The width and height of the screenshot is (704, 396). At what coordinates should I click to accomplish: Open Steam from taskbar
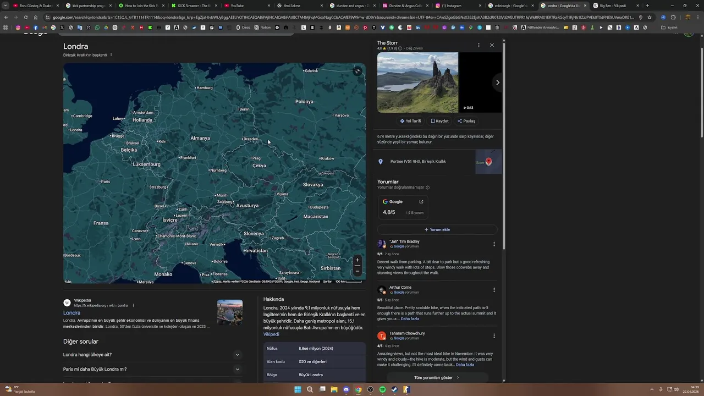pyautogui.click(x=394, y=389)
